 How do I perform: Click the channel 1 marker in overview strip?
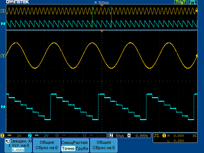[3, 11]
